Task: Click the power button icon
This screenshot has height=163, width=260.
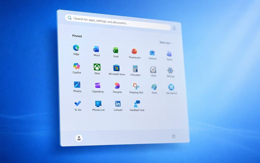Action: point(174,136)
